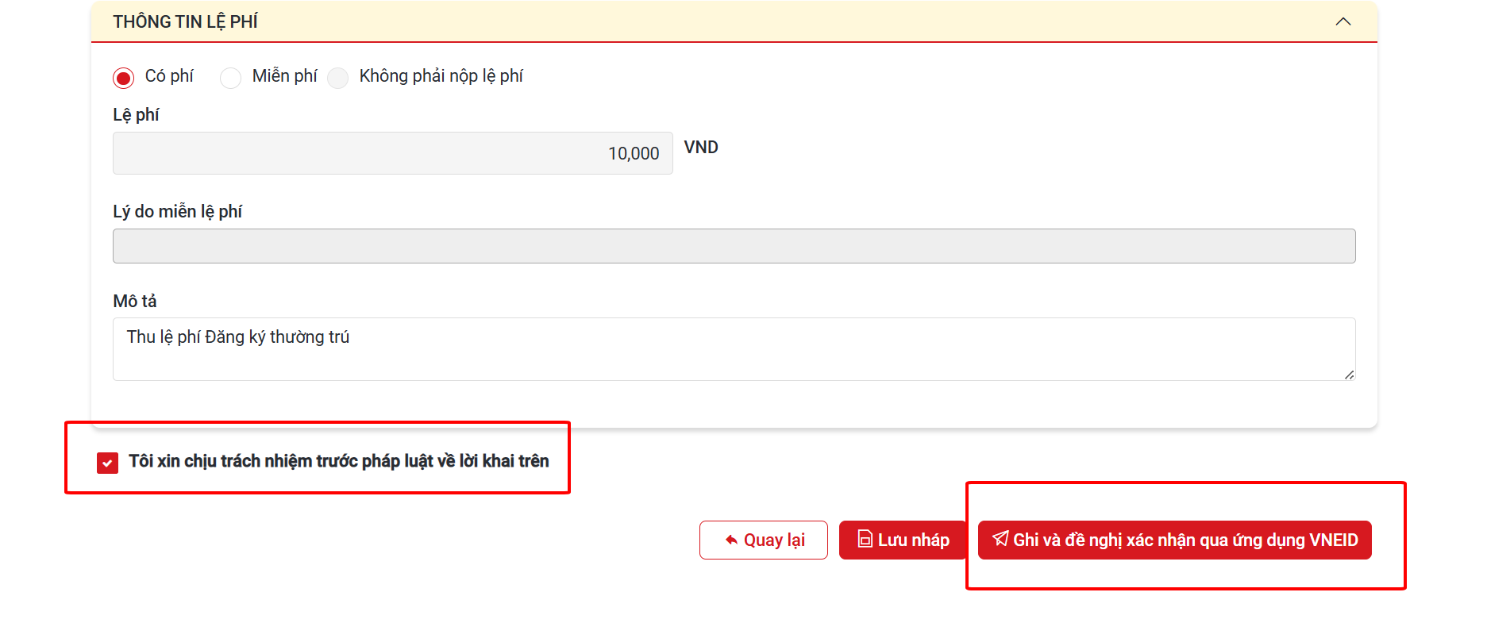Click the Tôi xin chịu trách nhiệm label text
Image resolution: width=1487 pixels, height=623 pixels.
click(x=338, y=461)
